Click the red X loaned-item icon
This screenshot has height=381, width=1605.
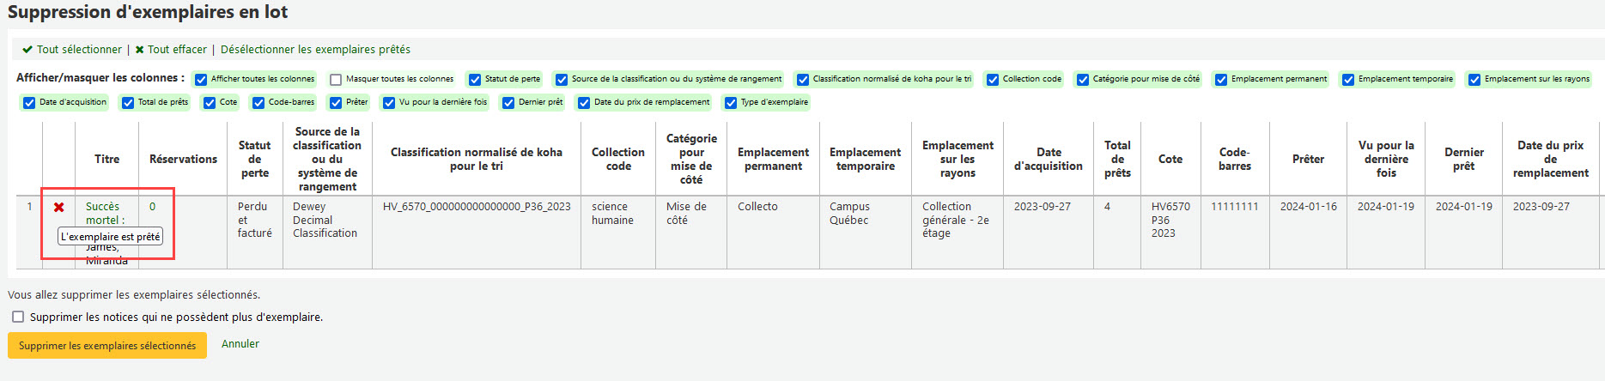[58, 208]
